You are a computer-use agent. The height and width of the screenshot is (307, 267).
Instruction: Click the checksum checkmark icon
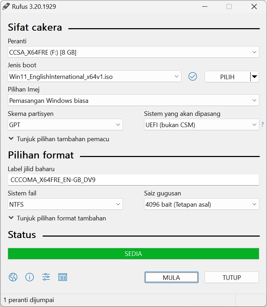[193, 76]
